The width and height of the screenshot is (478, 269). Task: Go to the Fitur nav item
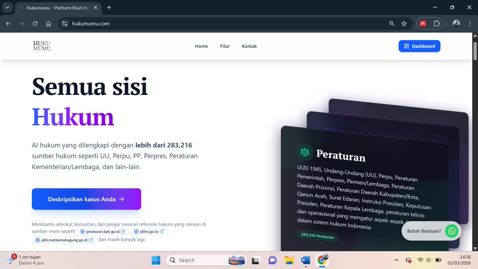click(225, 46)
